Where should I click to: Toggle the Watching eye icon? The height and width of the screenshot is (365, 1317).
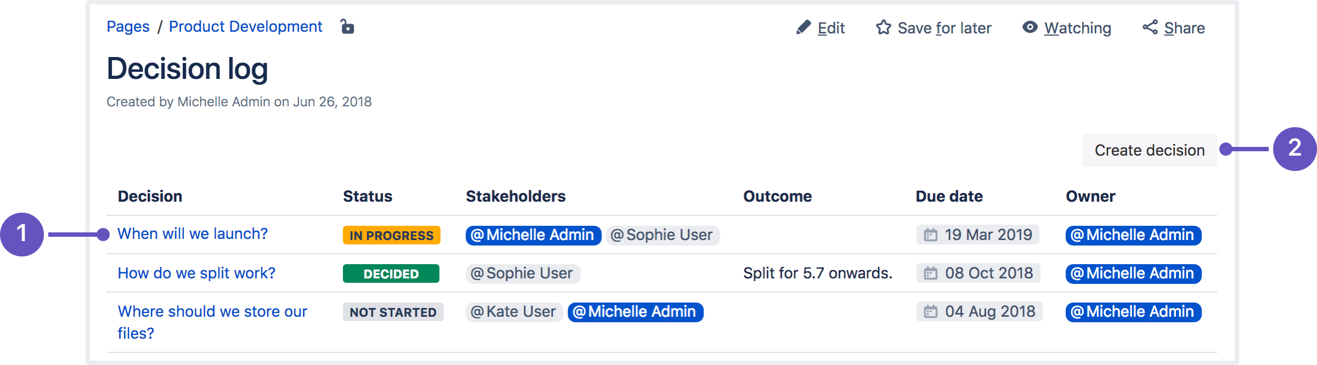1030,27
